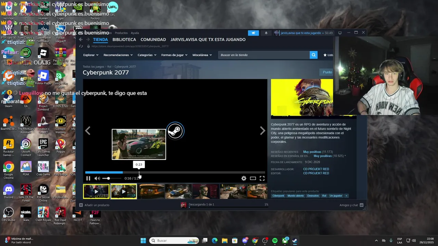Open OBS Studio desktop shortcut
438x246 pixels.
coord(9,215)
